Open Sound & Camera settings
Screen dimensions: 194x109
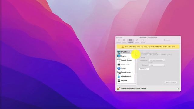[x=125, y=72]
